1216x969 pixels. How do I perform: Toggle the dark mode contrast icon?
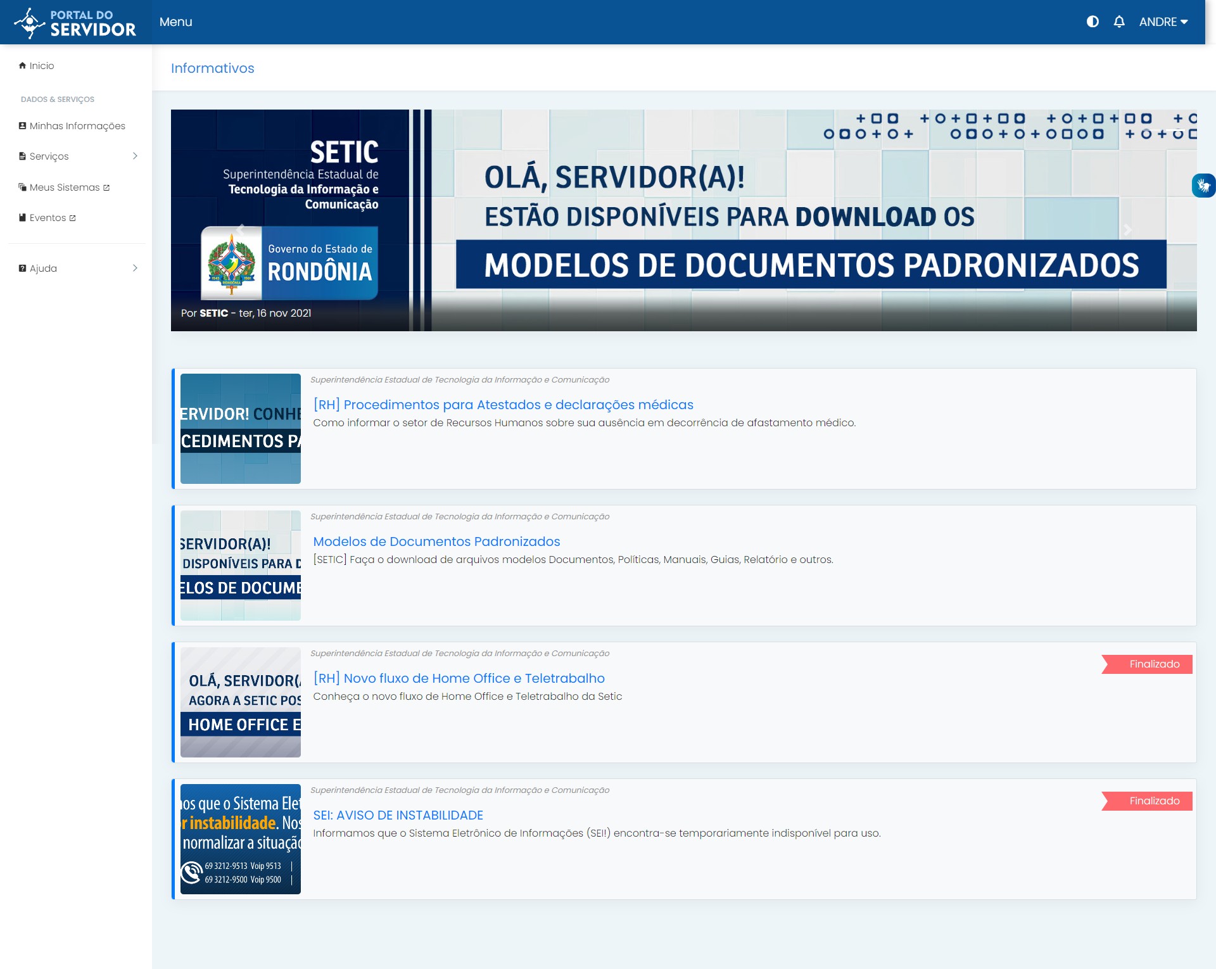tap(1092, 22)
